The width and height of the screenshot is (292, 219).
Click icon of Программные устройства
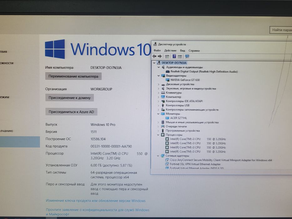tap(162, 131)
